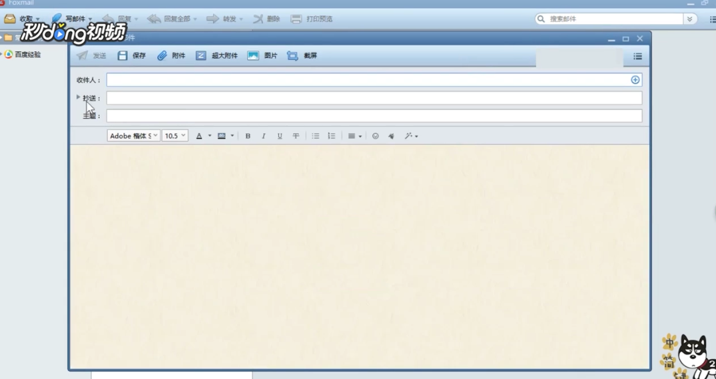This screenshot has width=716, height=379.
Task: Click into the email body editing area
Action: tap(360, 256)
